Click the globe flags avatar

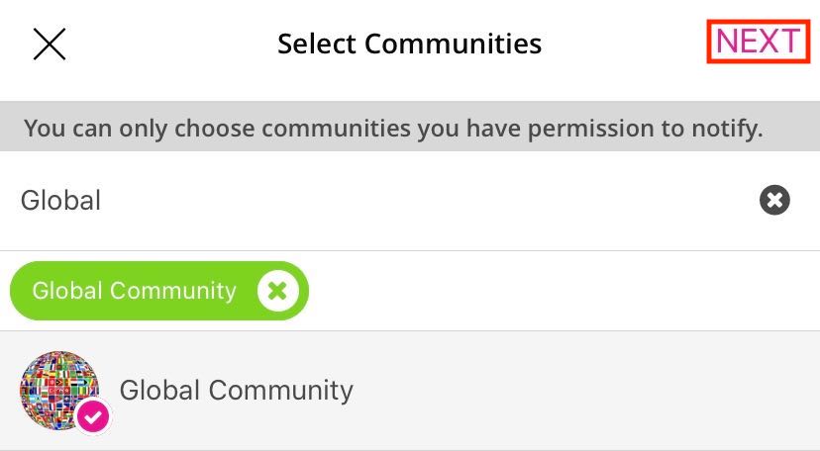click(x=57, y=388)
